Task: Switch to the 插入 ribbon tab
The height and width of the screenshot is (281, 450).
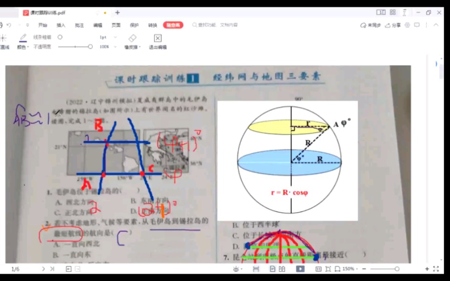Action: 60,25
